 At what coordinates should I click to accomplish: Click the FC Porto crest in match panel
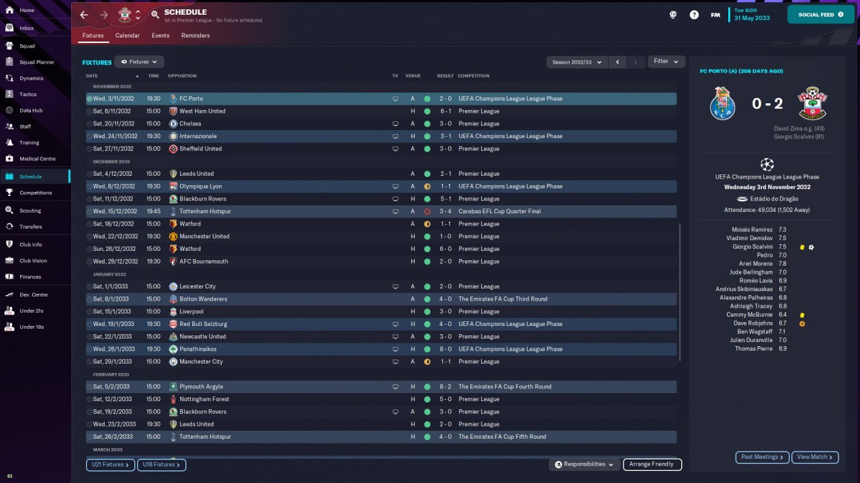pos(723,103)
